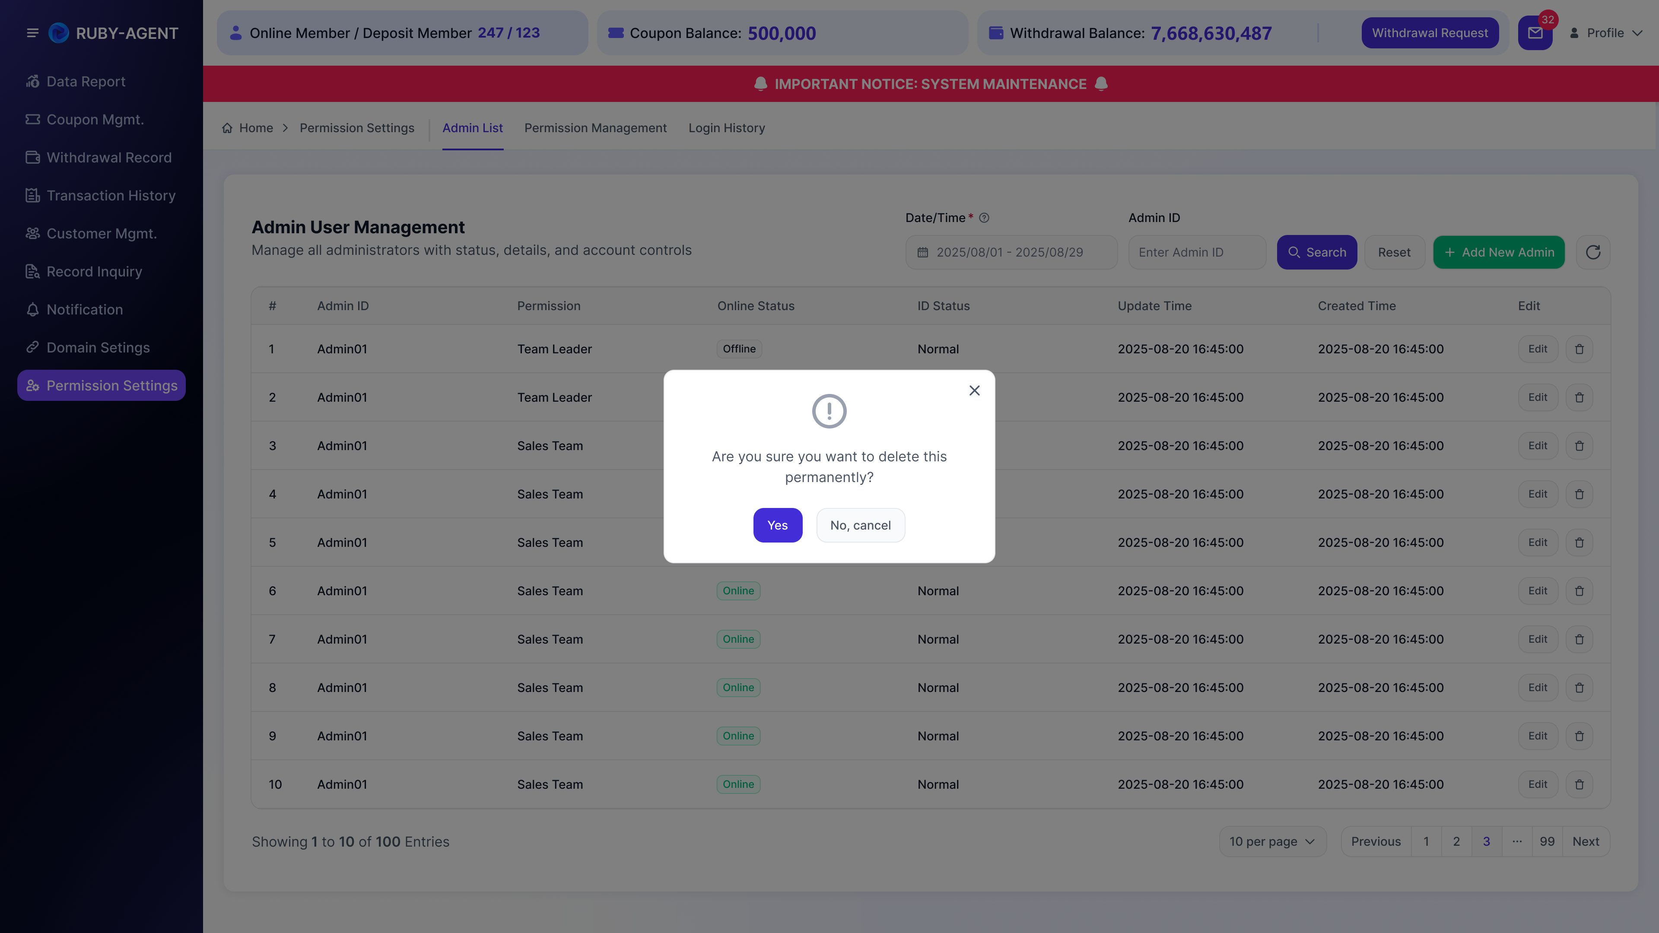The image size is (1659, 933).
Task: Confirm deletion with the Yes button
Action: (777, 525)
